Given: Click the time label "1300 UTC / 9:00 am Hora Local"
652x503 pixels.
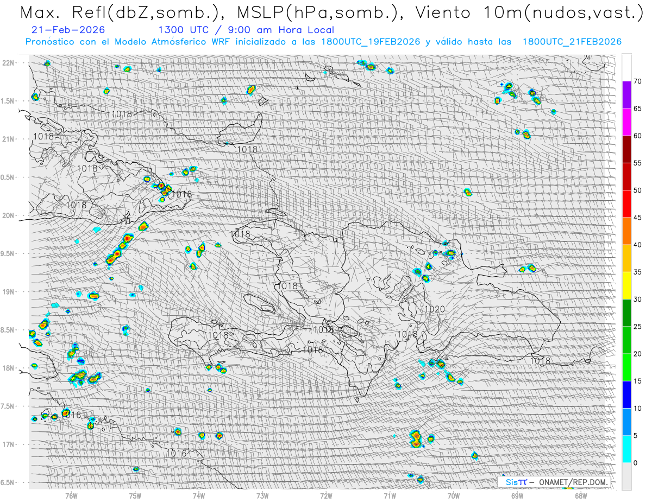Looking at the screenshot, I should pos(246,30).
